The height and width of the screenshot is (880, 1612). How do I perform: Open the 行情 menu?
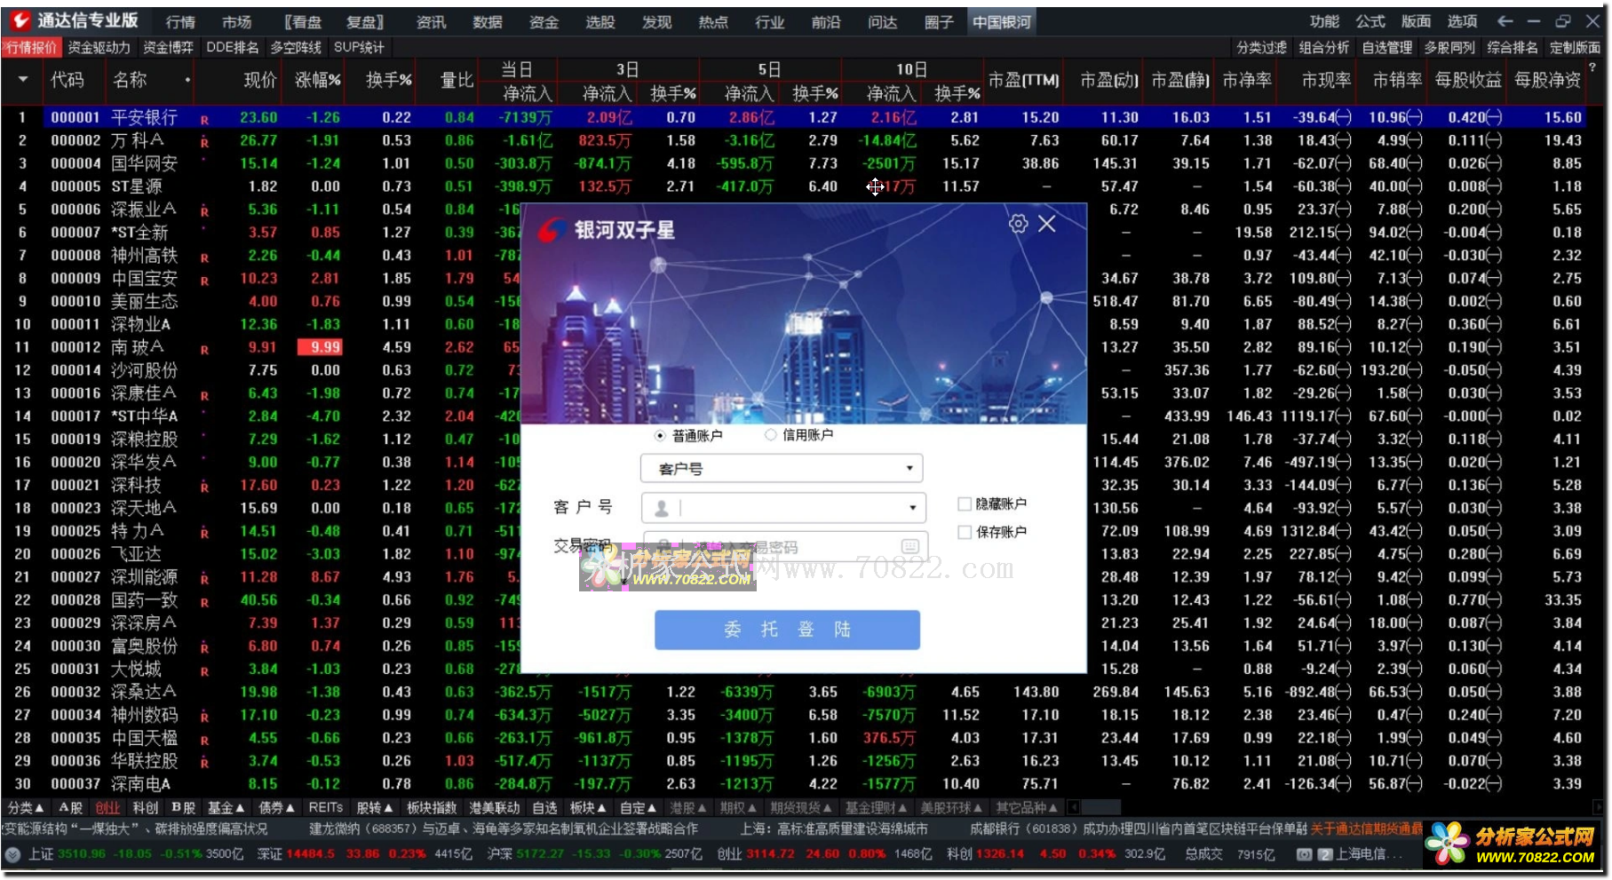pyautogui.click(x=180, y=21)
